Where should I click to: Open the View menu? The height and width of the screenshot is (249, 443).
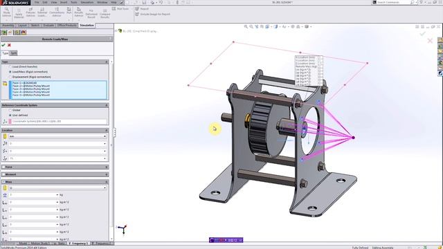[x=54, y=2]
